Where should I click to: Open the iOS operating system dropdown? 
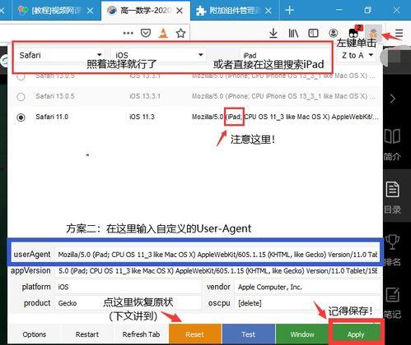(x=157, y=55)
